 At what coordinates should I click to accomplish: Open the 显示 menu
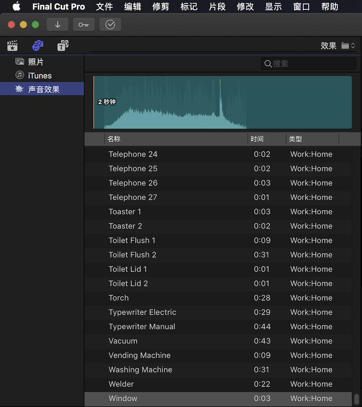(273, 6)
